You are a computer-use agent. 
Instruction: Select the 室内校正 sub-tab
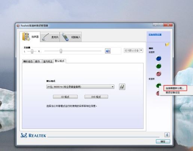click(48, 61)
